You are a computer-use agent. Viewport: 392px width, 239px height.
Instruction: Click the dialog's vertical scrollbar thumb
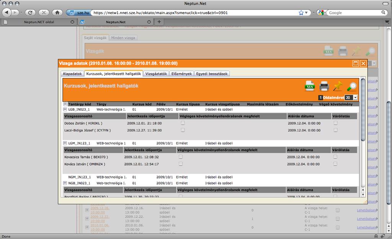363,110
